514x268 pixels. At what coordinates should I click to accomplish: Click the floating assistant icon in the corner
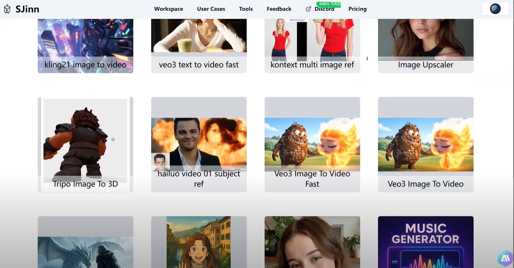tap(505, 258)
